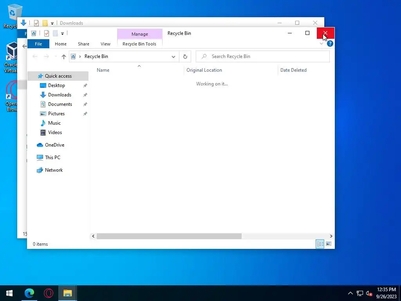Expand the address bar history dropdown
401x301 pixels.
[173, 56]
